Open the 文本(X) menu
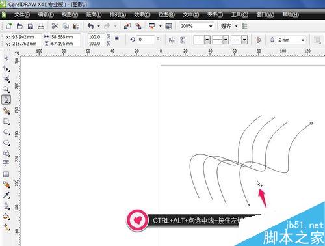This screenshot has width=325, height=246. [x=191, y=14]
